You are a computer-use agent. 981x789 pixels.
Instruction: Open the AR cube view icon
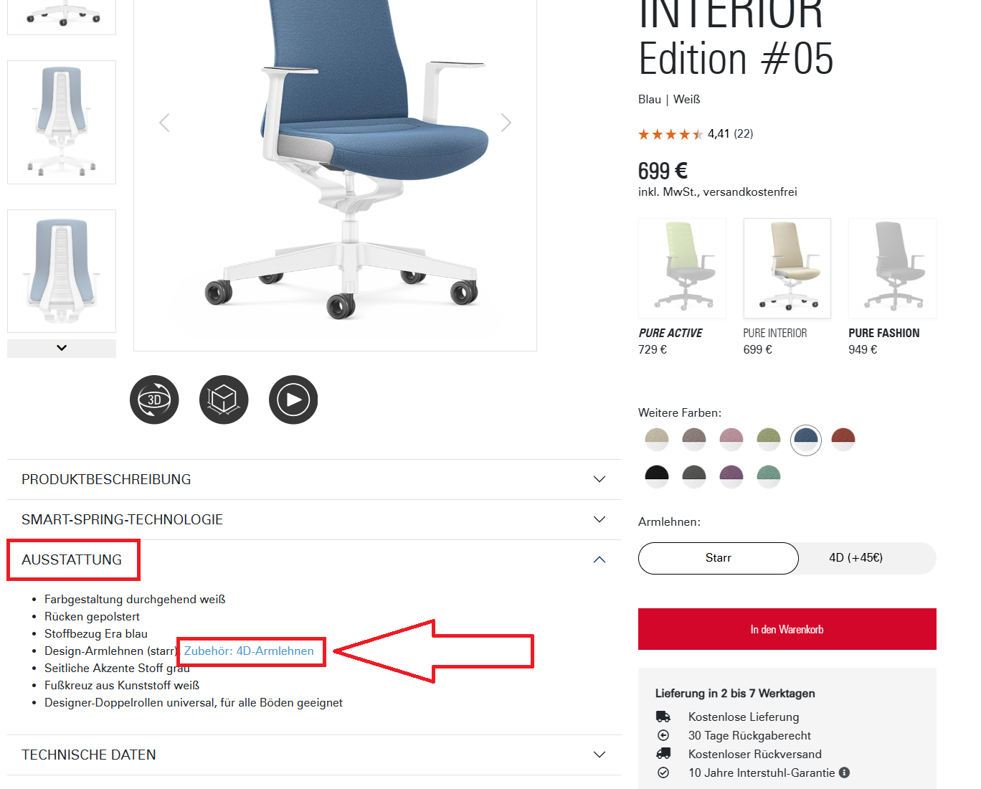(224, 400)
